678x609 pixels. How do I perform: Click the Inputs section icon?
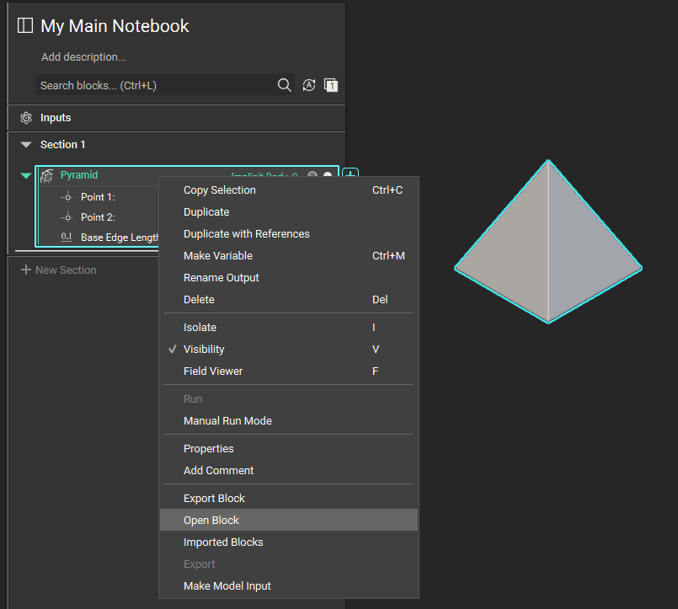[x=26, y=118]
